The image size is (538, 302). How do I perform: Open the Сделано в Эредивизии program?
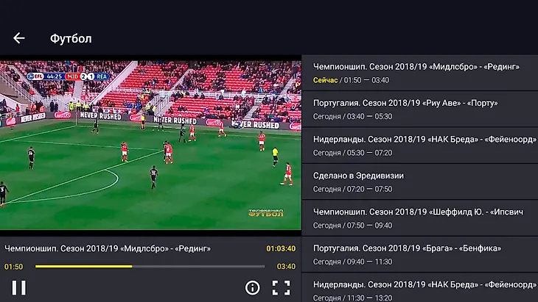pos(419,181)
